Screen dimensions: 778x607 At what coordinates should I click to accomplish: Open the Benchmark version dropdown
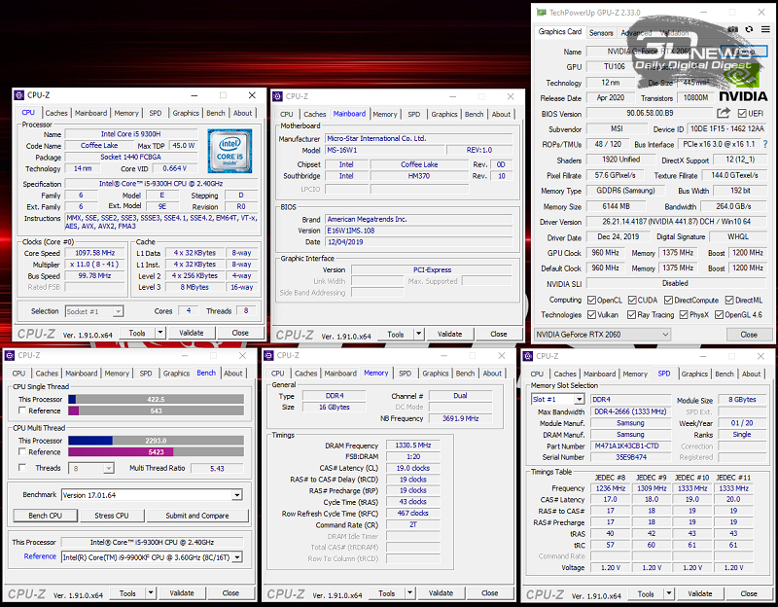[x=237, y=495]
